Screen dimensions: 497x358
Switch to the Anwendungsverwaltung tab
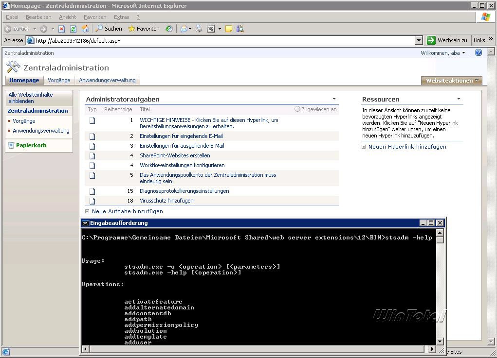[107, 80]
